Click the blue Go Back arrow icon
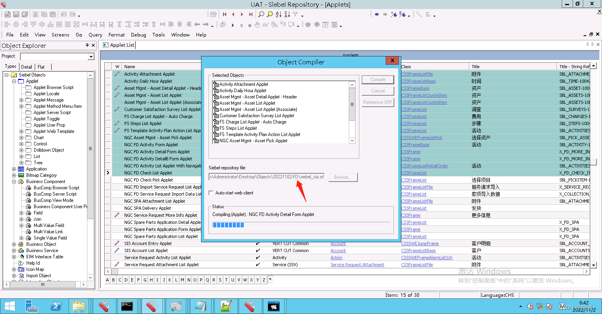 377,15
